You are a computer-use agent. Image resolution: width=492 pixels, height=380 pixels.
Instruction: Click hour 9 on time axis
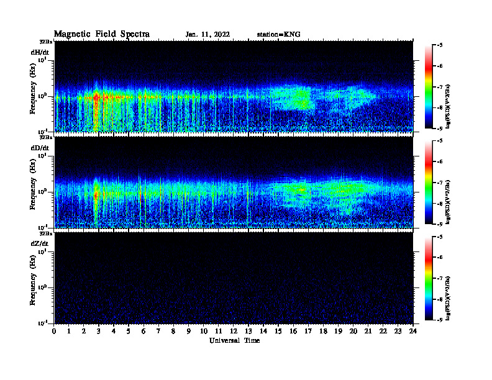tap(189, 332)
